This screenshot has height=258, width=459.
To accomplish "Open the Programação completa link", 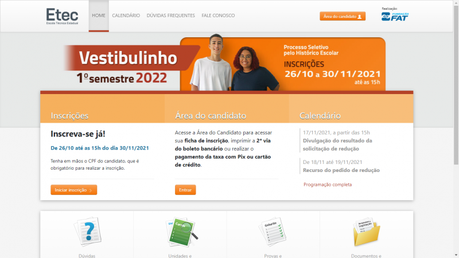I will tap(328, 185).
